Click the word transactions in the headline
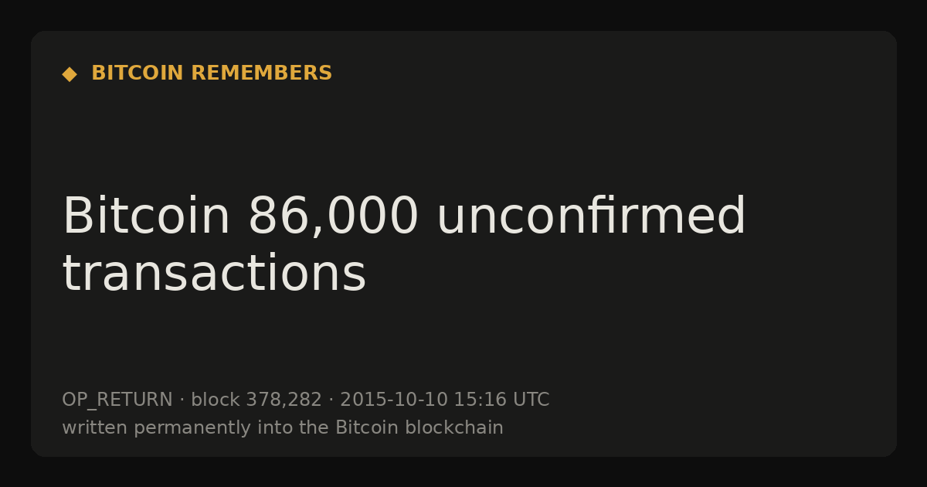Screen dimensions: 927x487 pyautogui.click(x=214, y=274)
